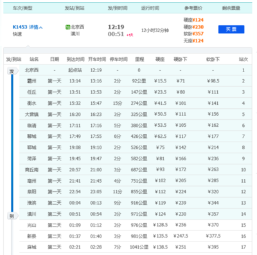This screenshot has height=255, width=257.
Task: Click the 12小时32分钟 running time text
Action: click(155, 30)
